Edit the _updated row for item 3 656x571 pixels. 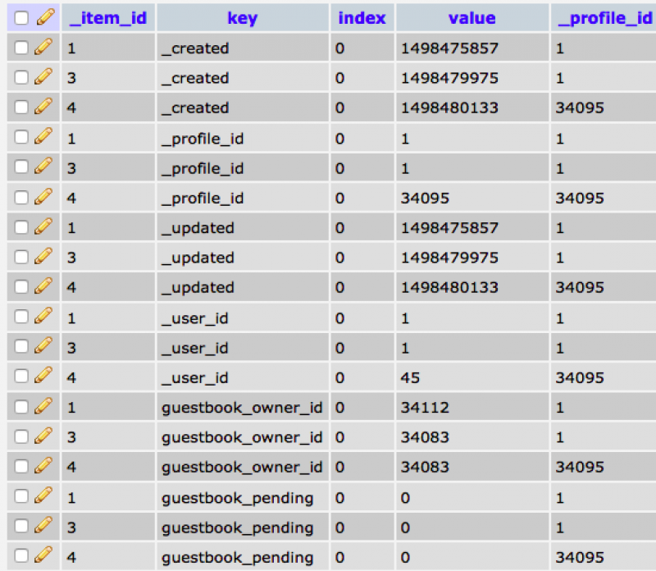(43, 256)
